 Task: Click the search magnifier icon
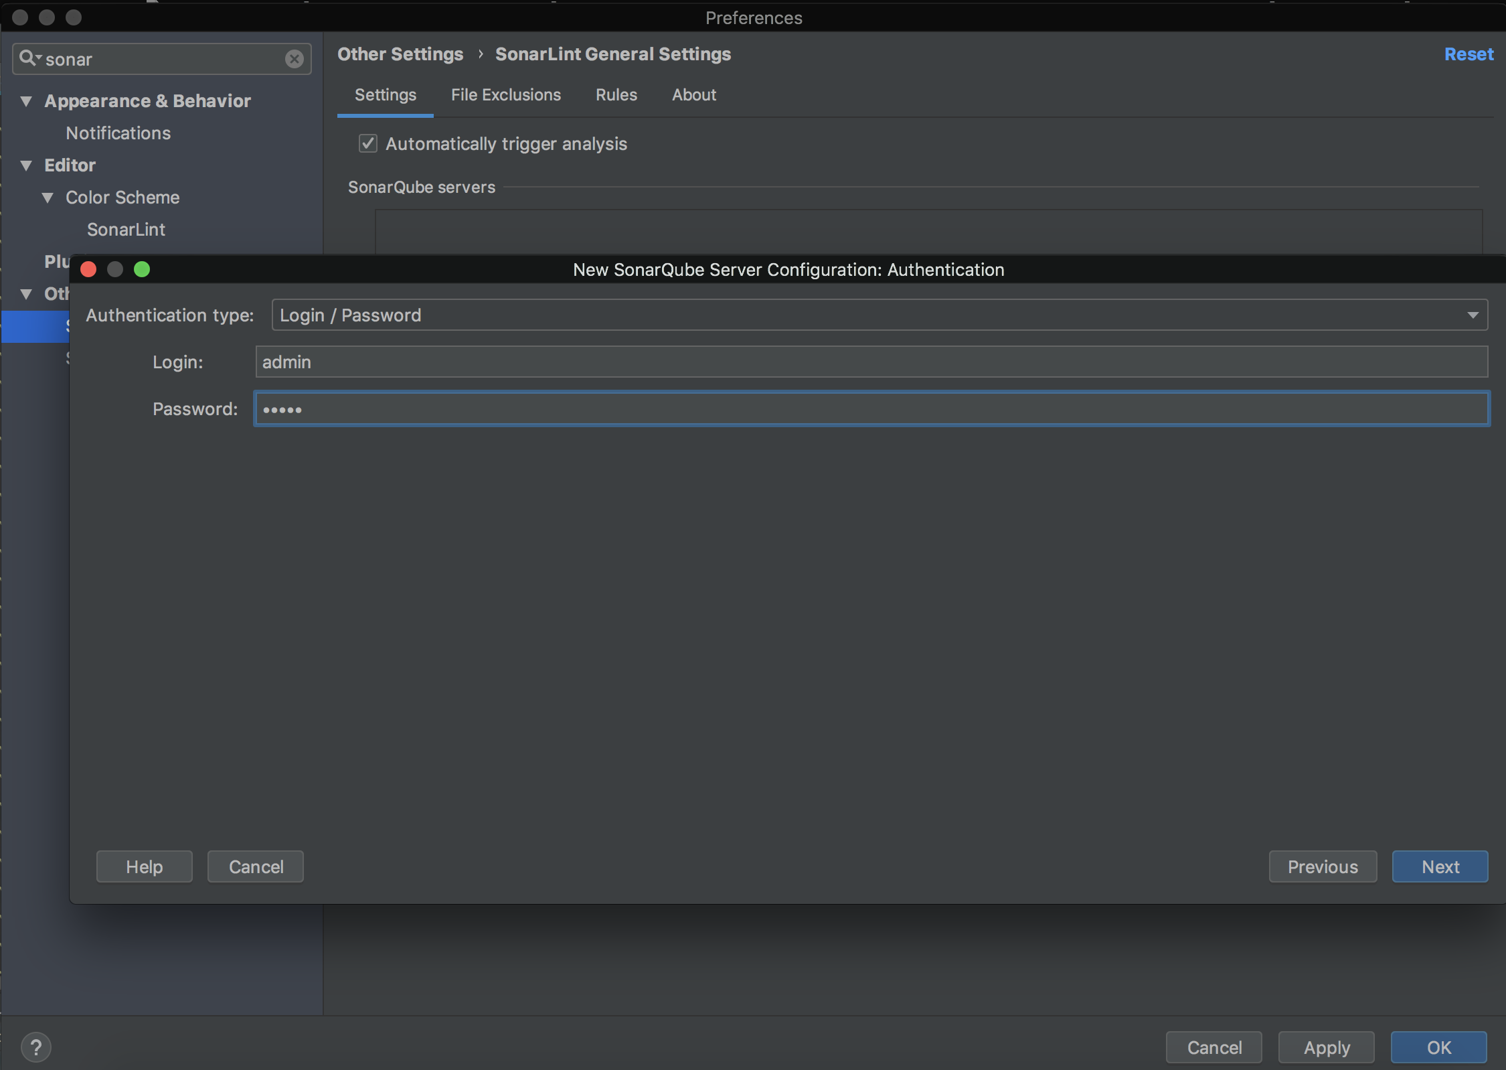click(28, 58)
